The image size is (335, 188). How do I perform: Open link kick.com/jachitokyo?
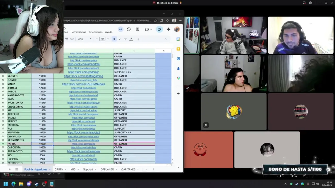(83, 103)
